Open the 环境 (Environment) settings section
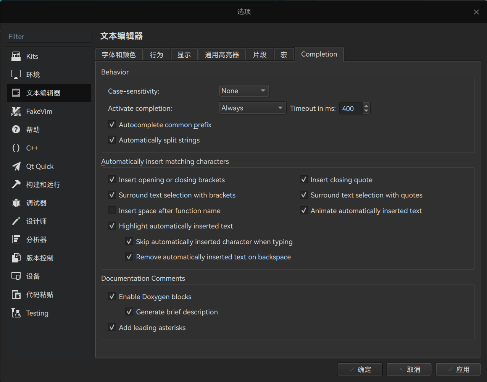 pos(33,74)
